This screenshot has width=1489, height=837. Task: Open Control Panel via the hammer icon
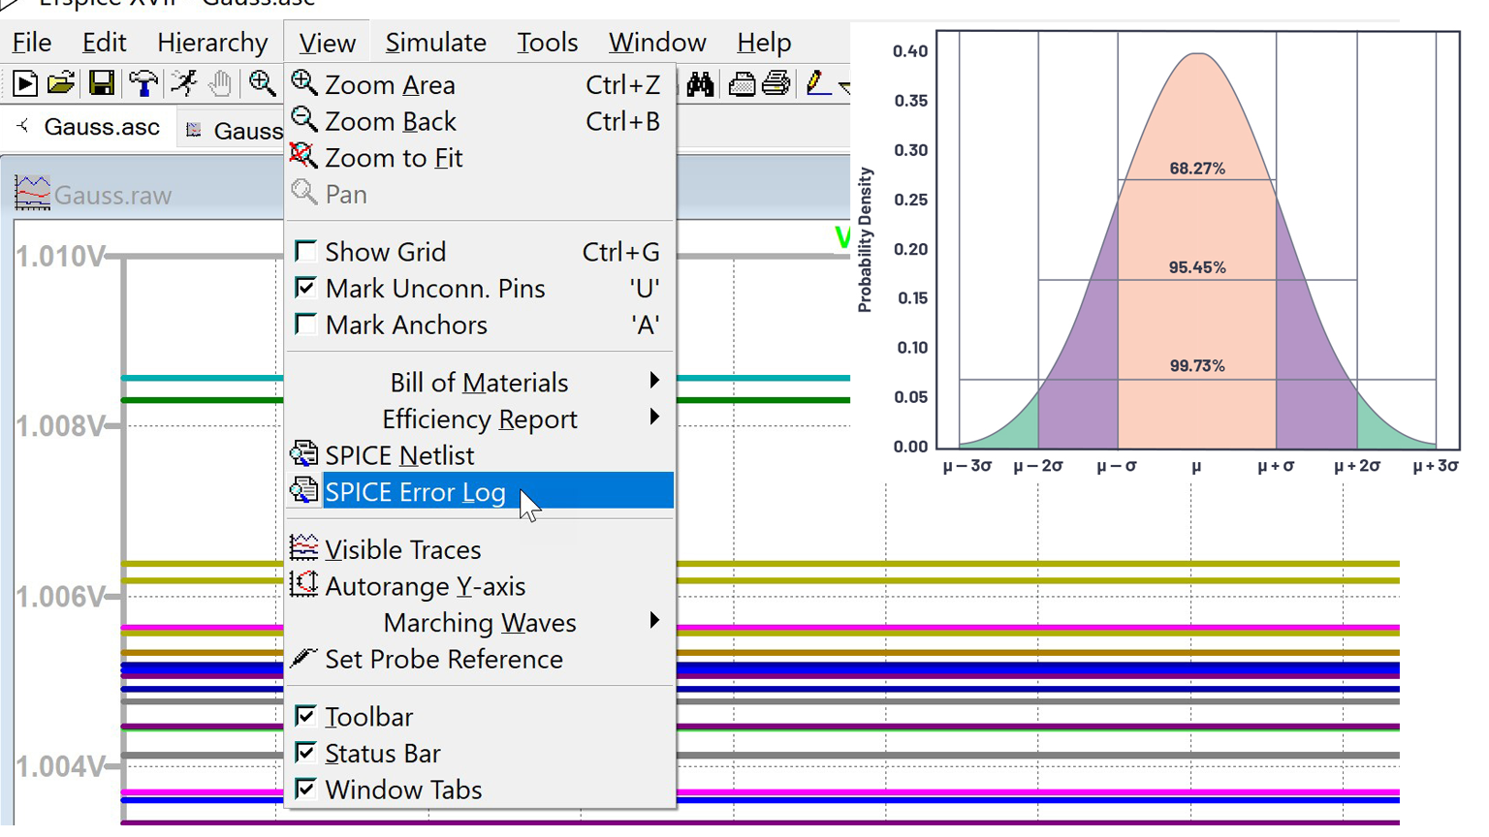click(x=143, y=84)
